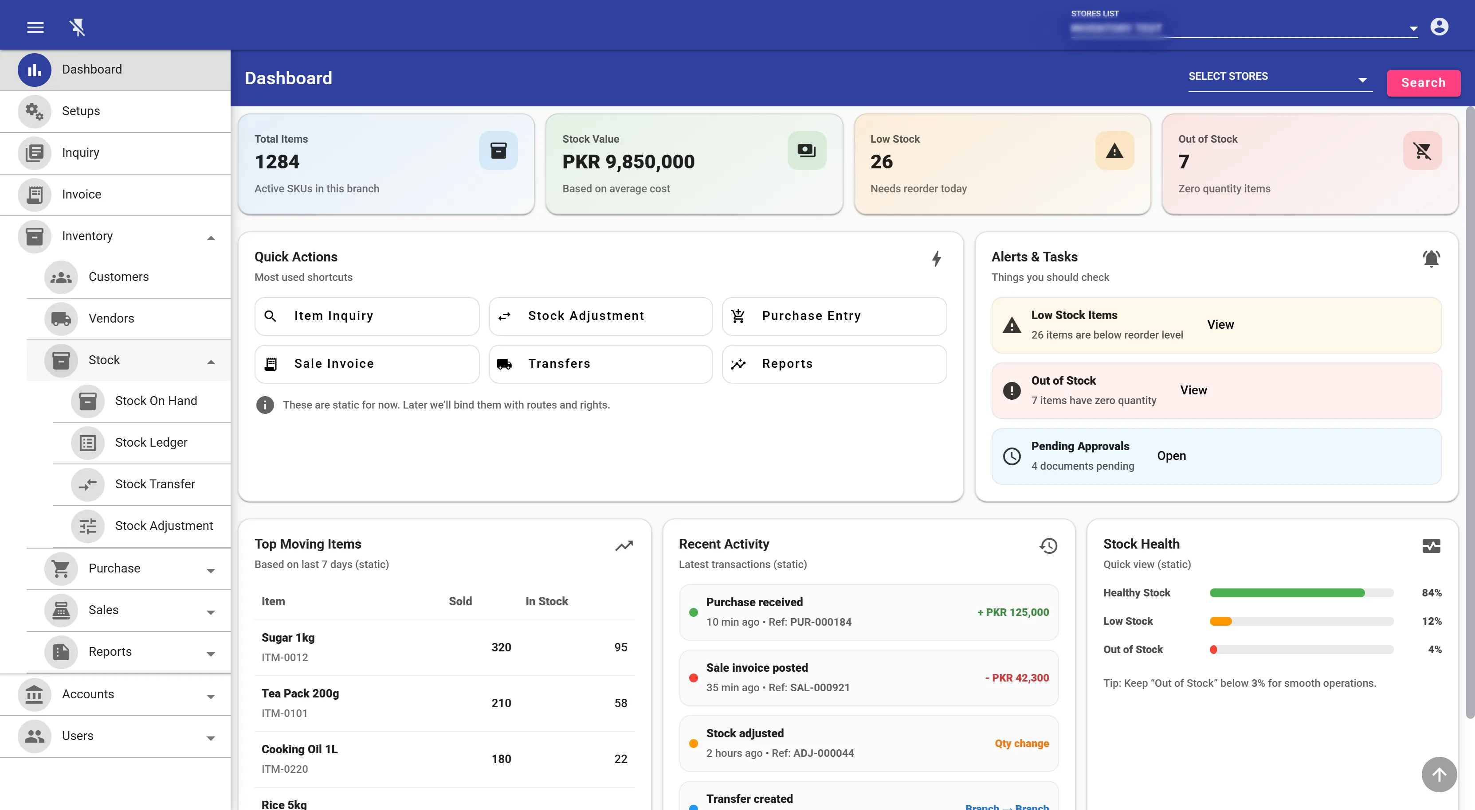Click the Customers group icon
This screenshot has width=1475, height=810.
(61, 277)
